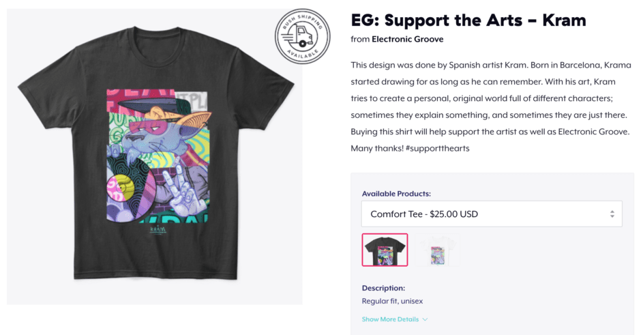Click the up-down arrows on product selector
Viewport: 641px width, 335px height.
coord(612,214)
